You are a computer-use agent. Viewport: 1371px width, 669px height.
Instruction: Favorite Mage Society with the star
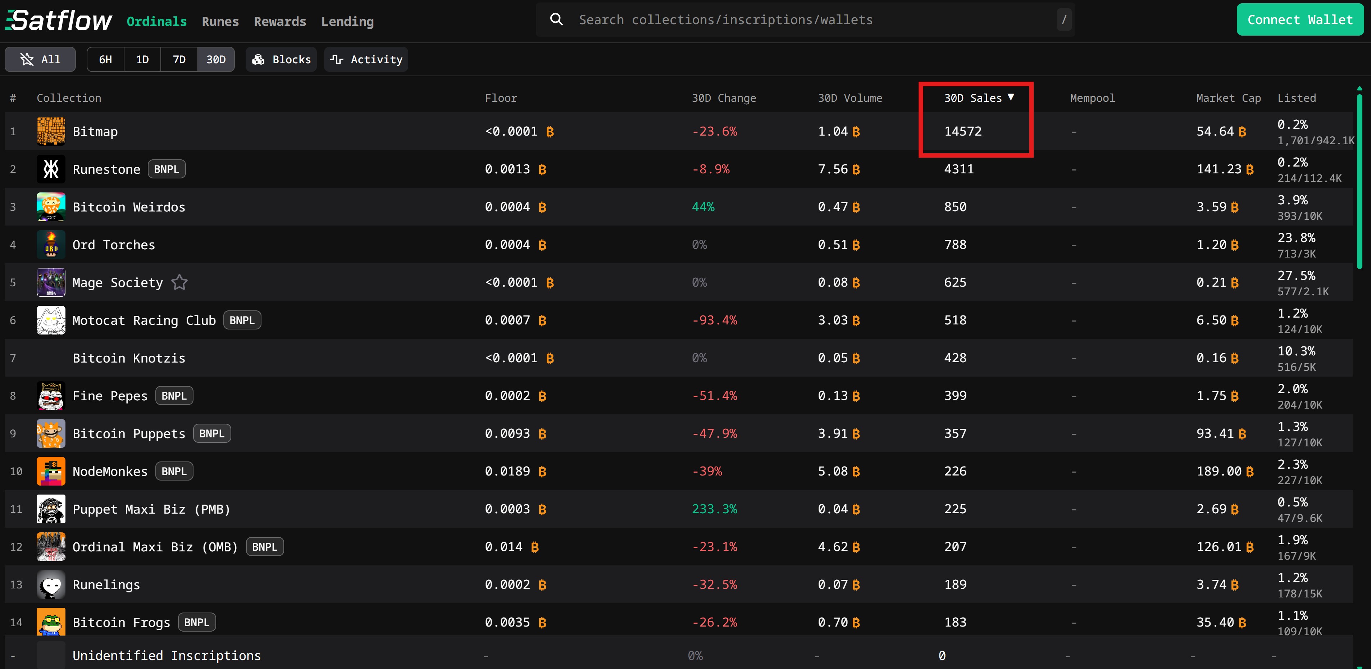tap(179, 283)
